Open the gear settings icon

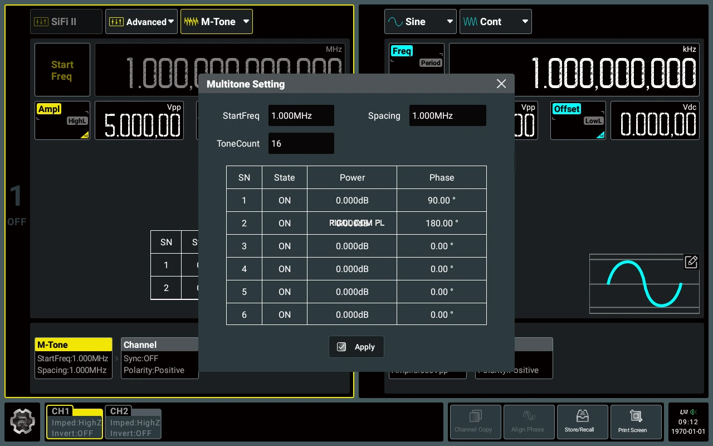click(x=23, y=422)
